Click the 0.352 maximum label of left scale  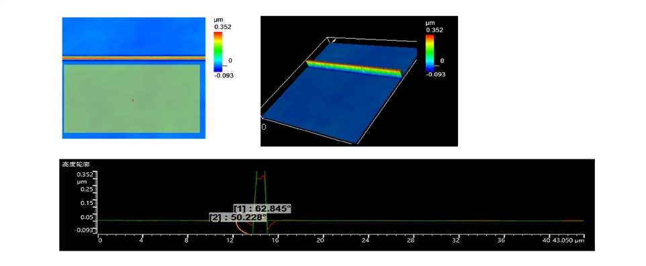pos(222,27)
